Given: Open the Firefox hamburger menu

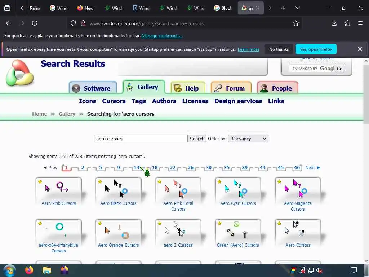Looking at the screenshot, I should [360, 23].
